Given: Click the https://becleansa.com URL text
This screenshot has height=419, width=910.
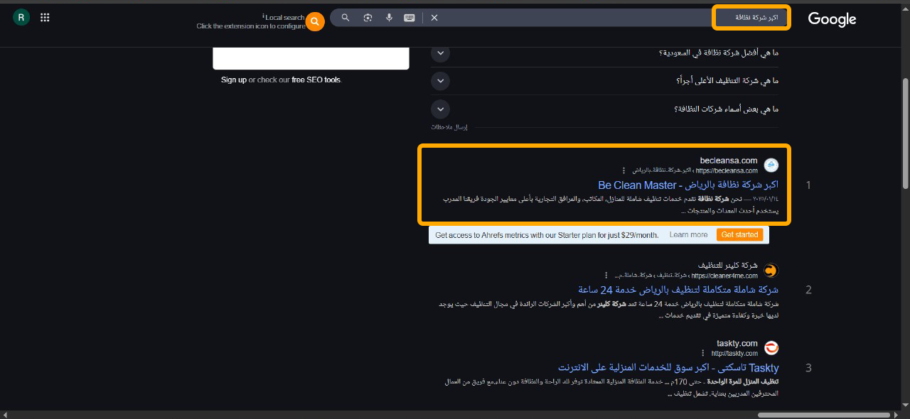Looking at the screenshot, I should point(727,170).
